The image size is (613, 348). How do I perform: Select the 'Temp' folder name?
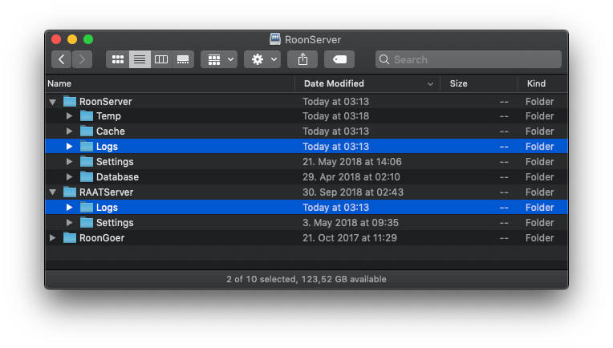click(x=108, y=116)
